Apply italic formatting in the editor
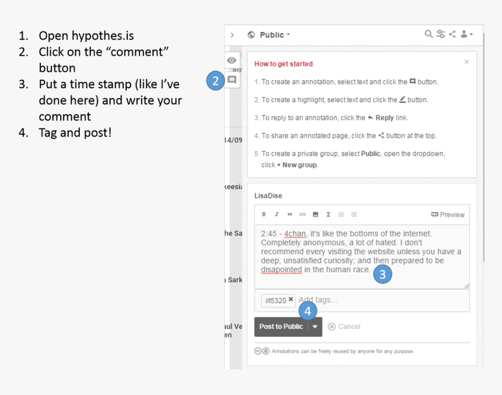502x395 pixels. click(277, 214)
